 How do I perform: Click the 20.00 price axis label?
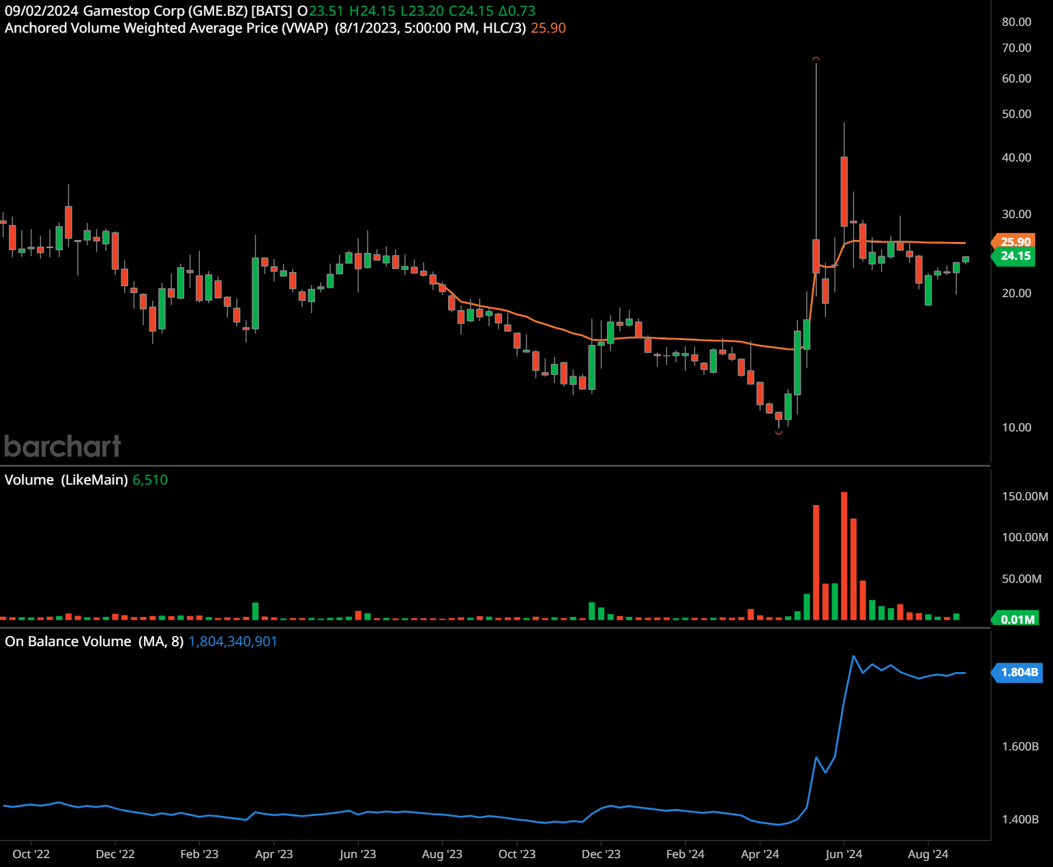point(1016,293)
